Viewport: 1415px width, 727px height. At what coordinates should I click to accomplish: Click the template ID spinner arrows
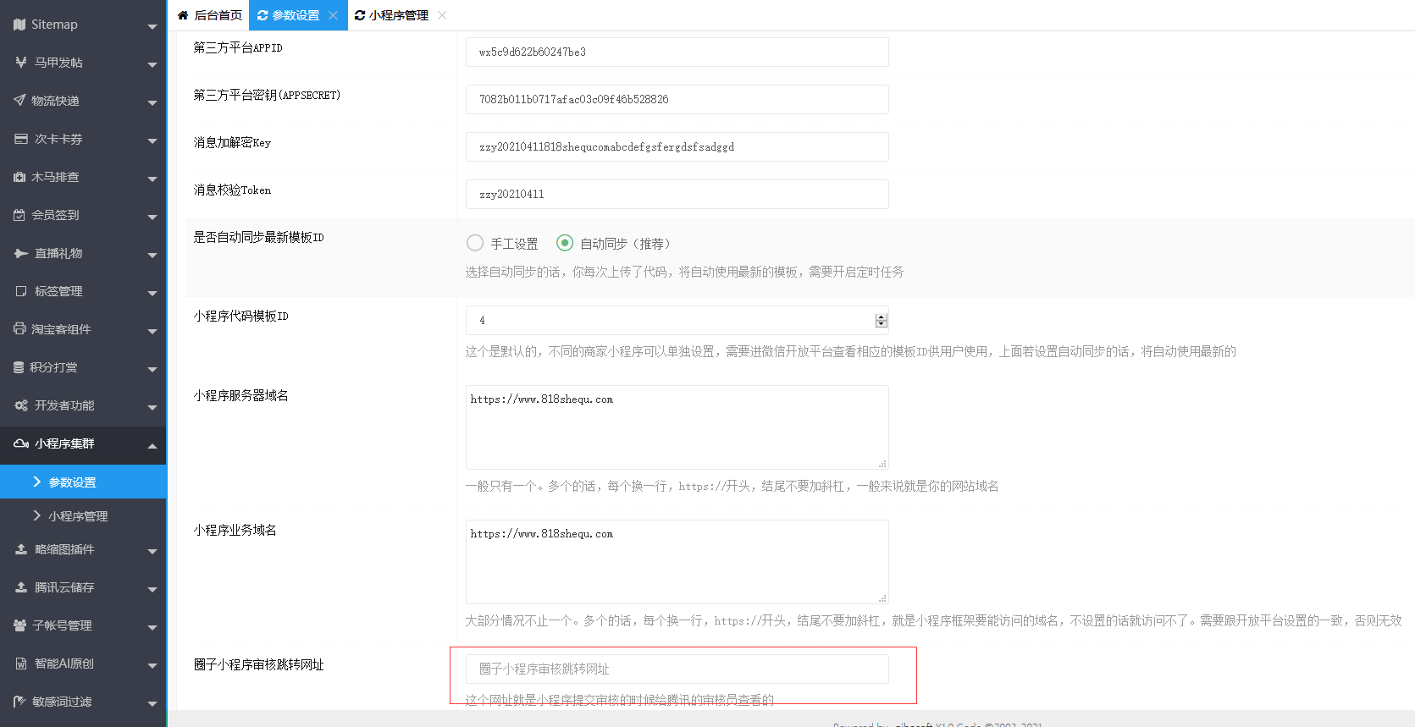(x=882, y=320)
